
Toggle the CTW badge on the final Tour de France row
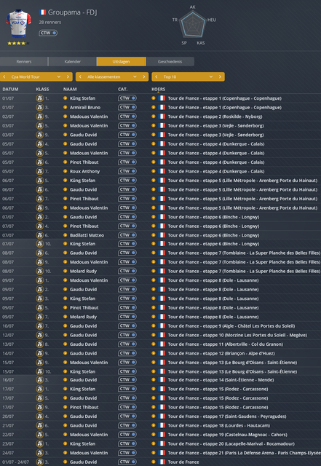127,462
